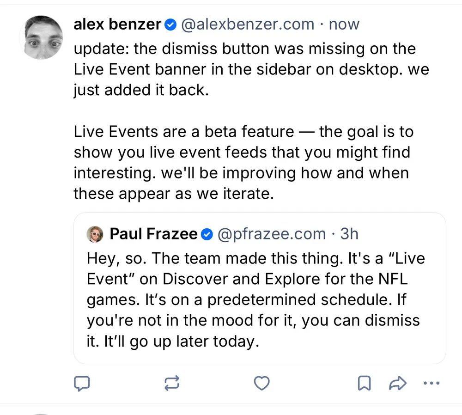Click Paul Frazee's small avatar in quote
Screen dimensions: 462x415
point(96,234)
